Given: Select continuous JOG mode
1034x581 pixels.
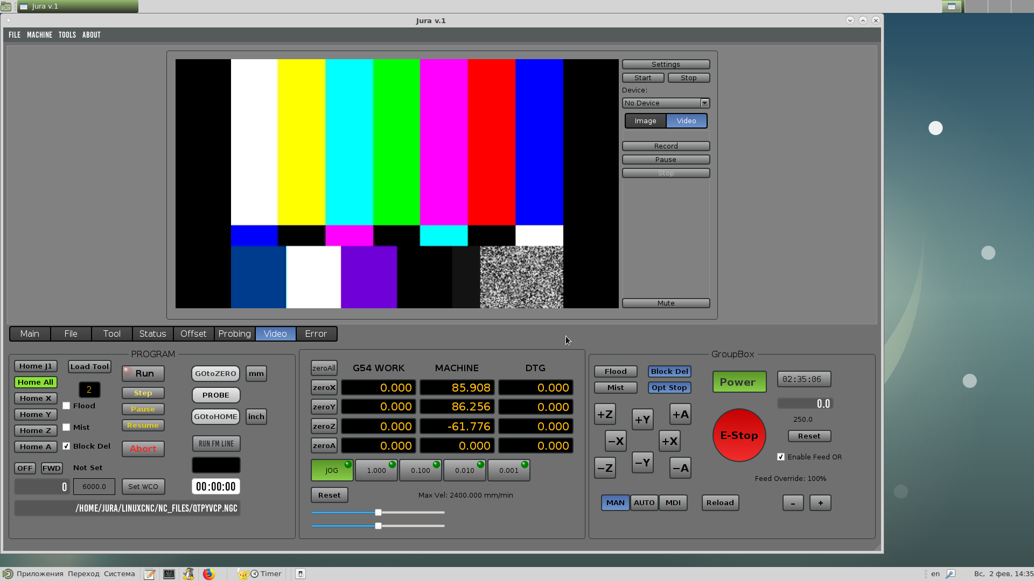Looking at the screenshot, I should [332, 471].
